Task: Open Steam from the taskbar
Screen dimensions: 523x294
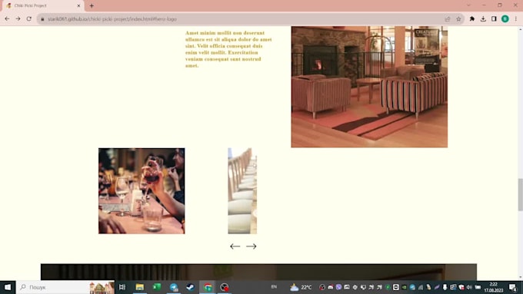Action: (x=191, y=287)
